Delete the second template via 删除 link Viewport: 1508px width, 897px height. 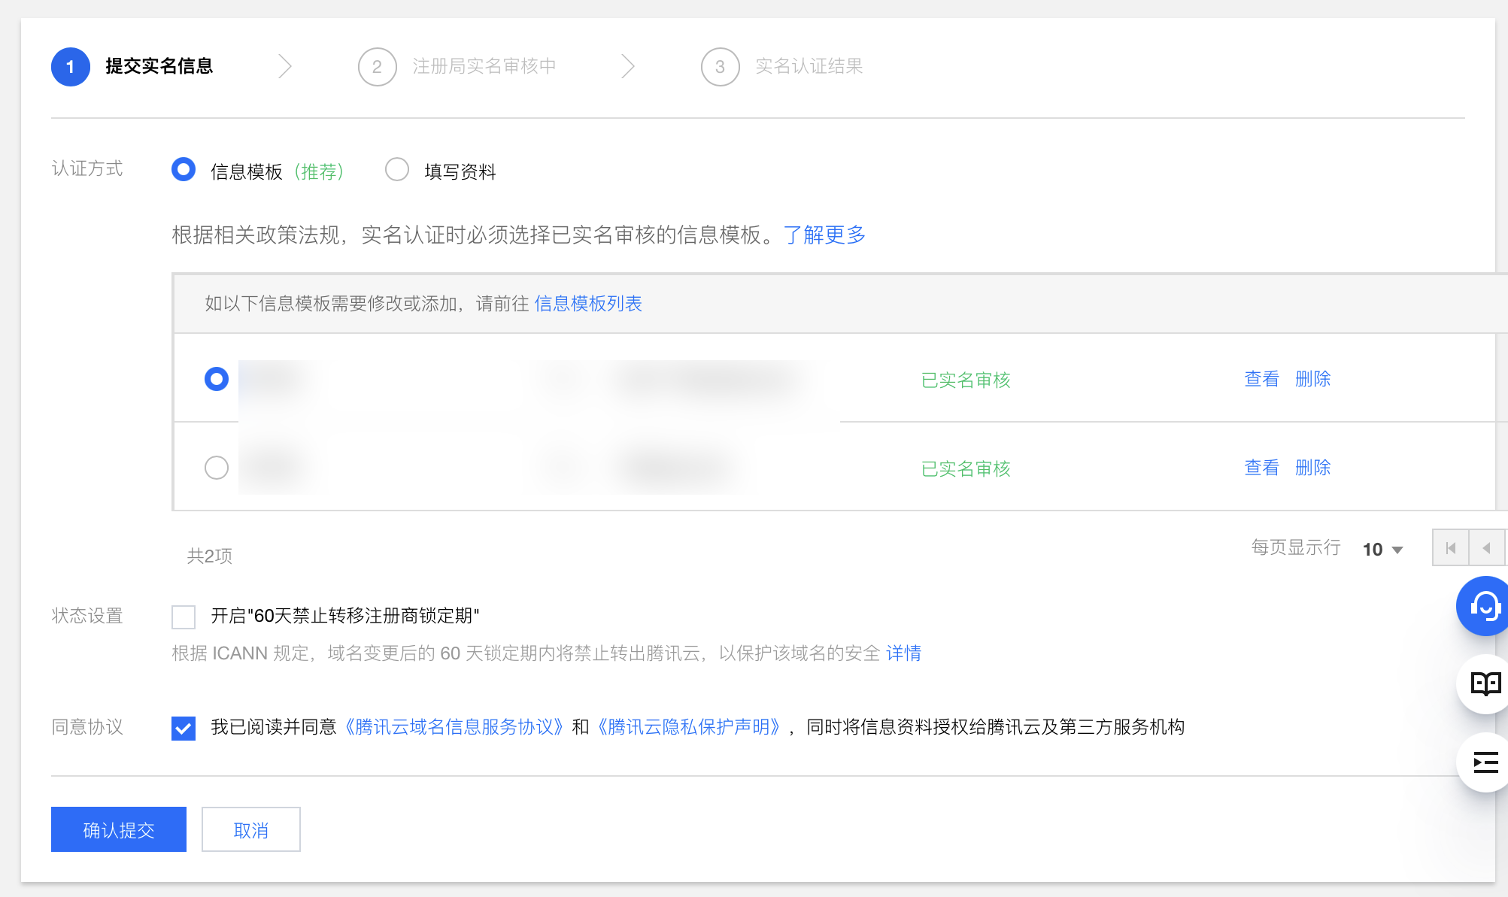[1312, 468]
